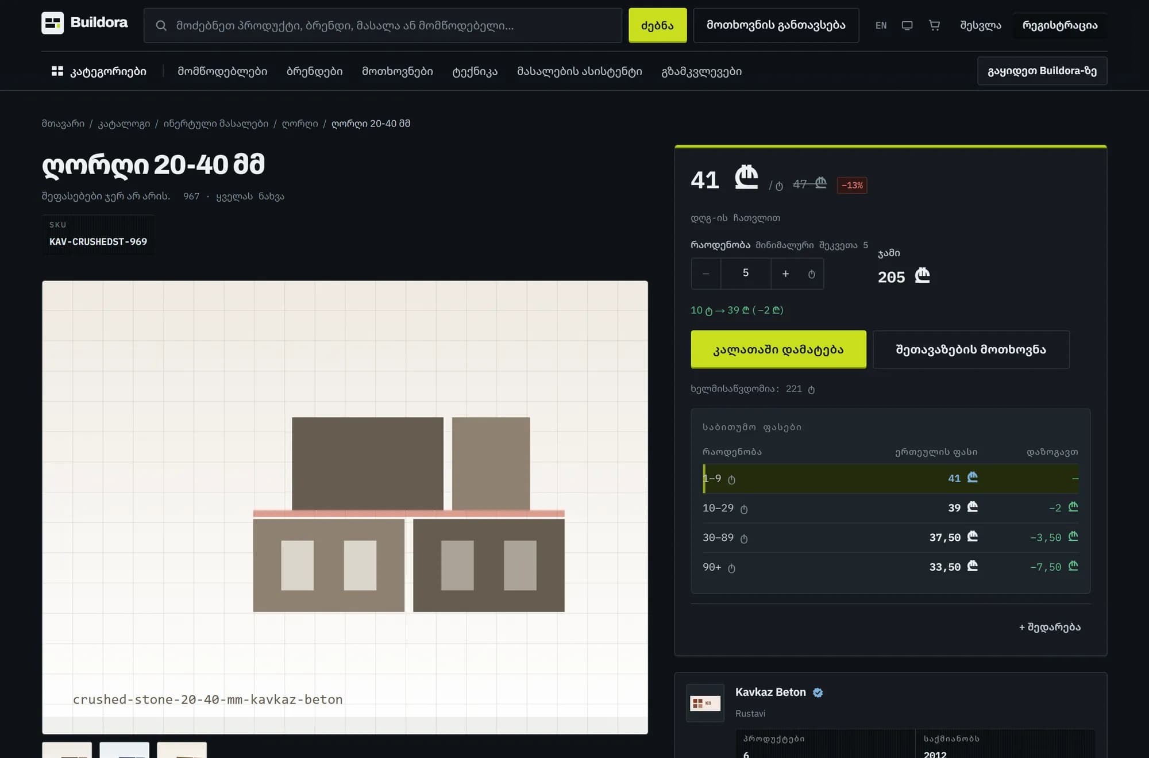
Task: Click the კალათაში დამატება button
Action: tap(778, 349)
